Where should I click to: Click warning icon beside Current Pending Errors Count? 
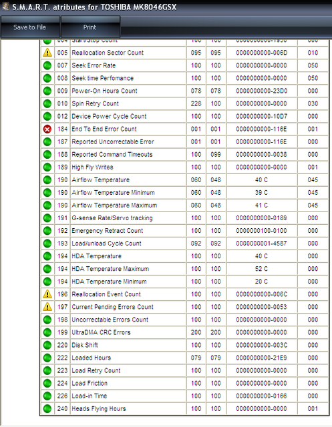[x=47, y=307]
